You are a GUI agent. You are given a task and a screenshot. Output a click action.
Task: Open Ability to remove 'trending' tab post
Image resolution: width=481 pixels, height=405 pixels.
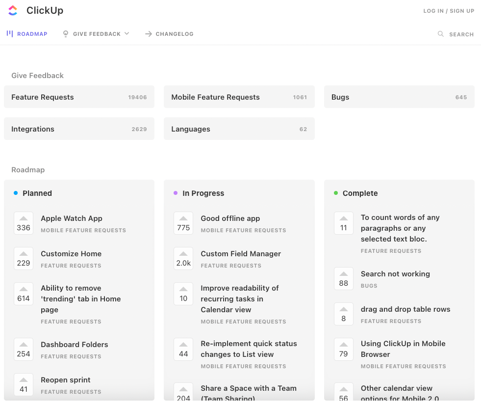[81, 299]
